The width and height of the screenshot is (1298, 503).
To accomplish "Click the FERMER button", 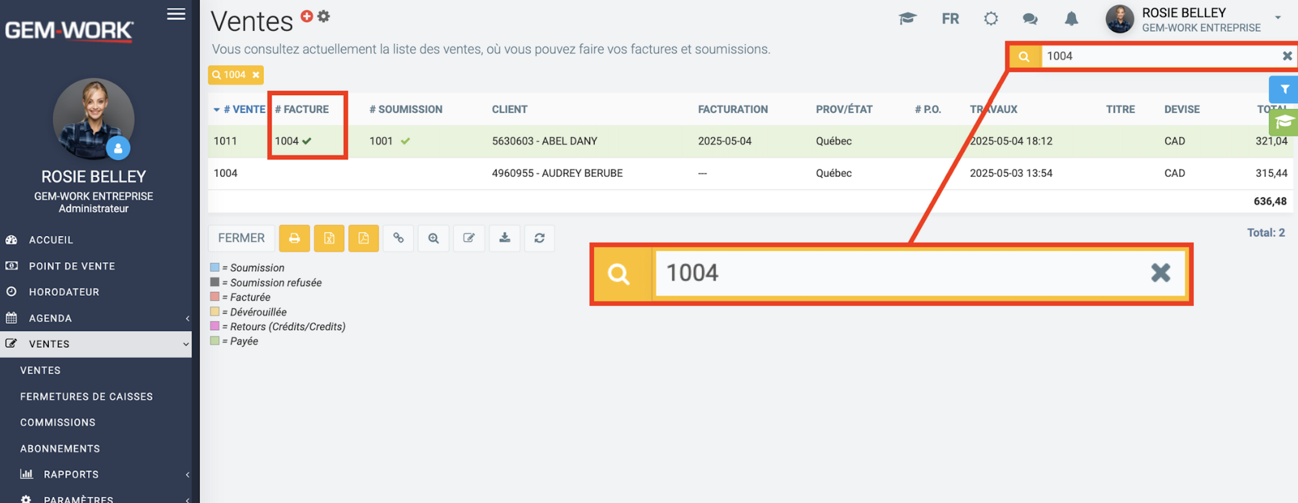I will pyautogui.click(x=241, y=238).
